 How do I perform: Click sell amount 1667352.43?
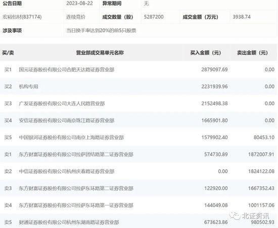(261, 188)
